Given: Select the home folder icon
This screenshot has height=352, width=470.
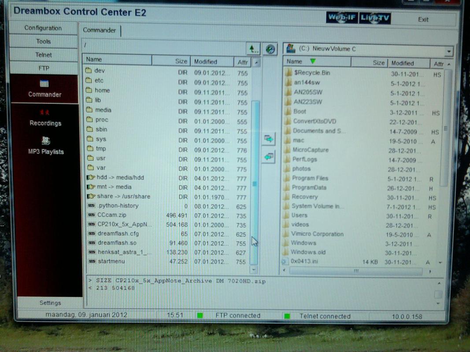Looking at the screenshot, I should pos(89,90).
